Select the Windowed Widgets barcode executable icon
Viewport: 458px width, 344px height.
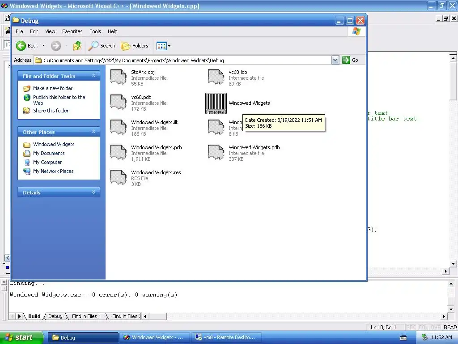[x=216, y=103]
